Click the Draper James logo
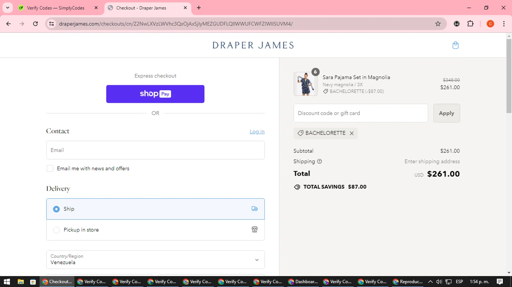This screenshot has height=287, width=512. pos(253,45)
